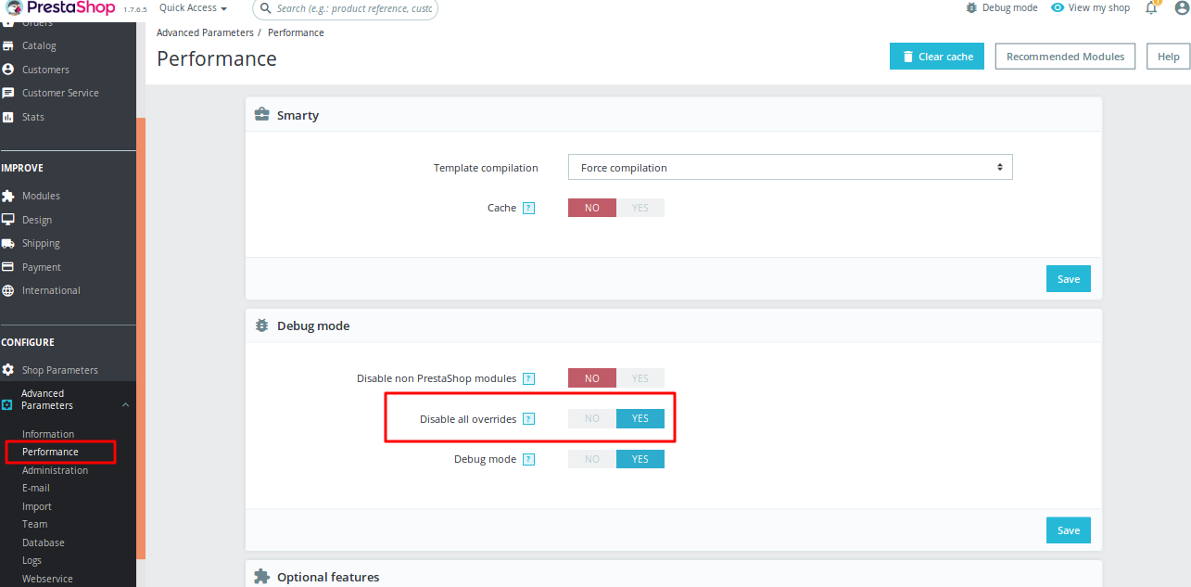Click help icon next to Cache
The image size is (1191, 587).
[x=528, y=208]
